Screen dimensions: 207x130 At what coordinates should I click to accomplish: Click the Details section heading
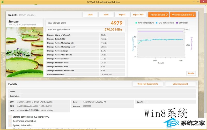(x=13, y=84)
